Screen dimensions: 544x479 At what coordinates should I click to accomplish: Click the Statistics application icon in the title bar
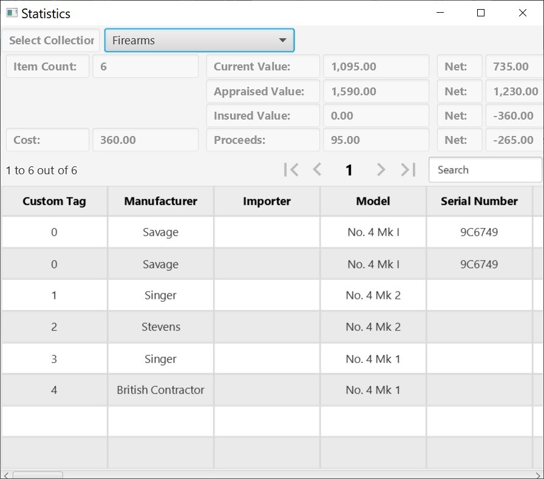10,13
